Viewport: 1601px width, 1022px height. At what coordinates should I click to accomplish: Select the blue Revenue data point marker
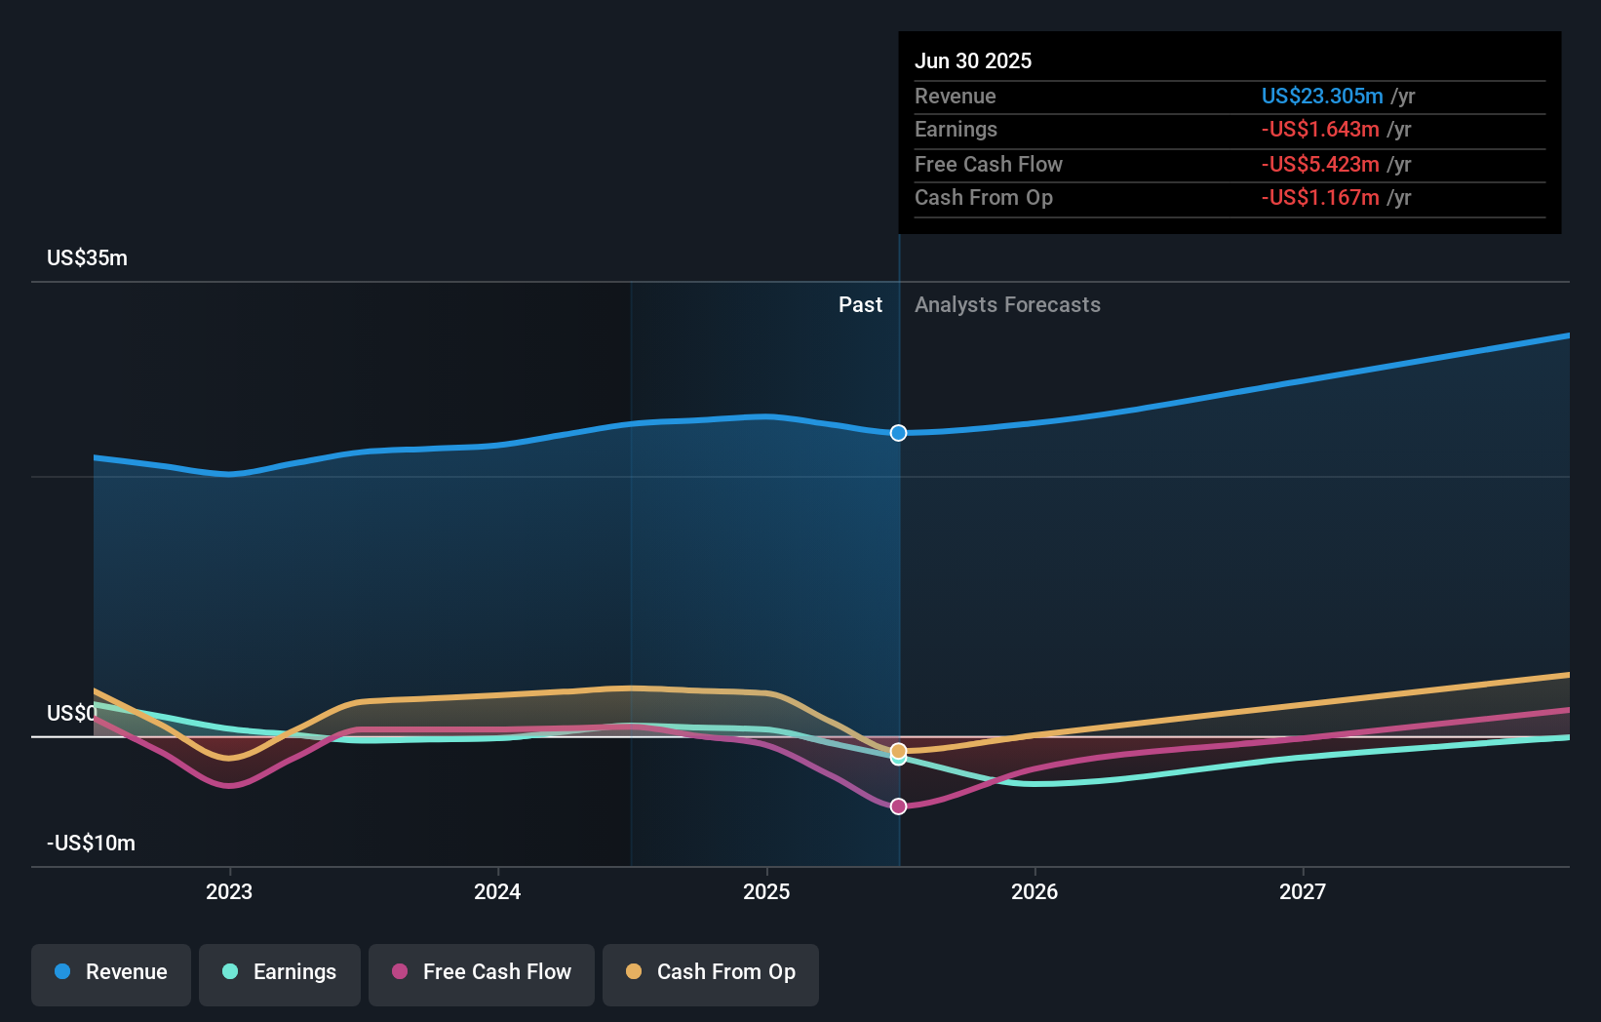coord(898,433)
